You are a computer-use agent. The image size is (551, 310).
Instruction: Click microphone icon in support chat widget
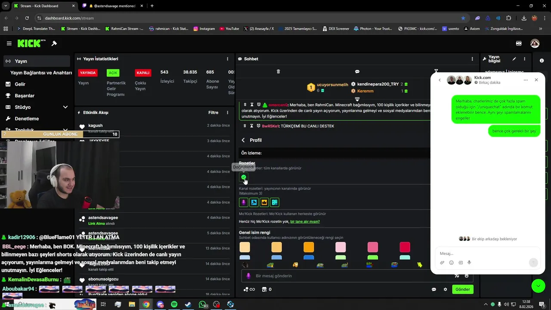[x=469, y=263]
